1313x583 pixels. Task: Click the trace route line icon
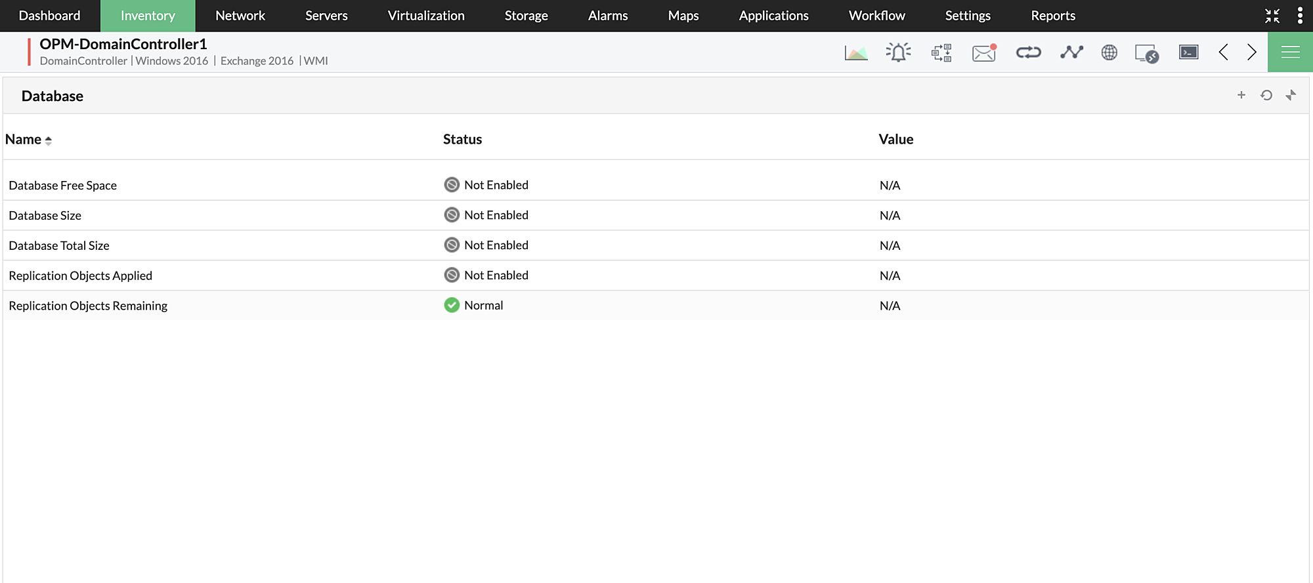1071,52
